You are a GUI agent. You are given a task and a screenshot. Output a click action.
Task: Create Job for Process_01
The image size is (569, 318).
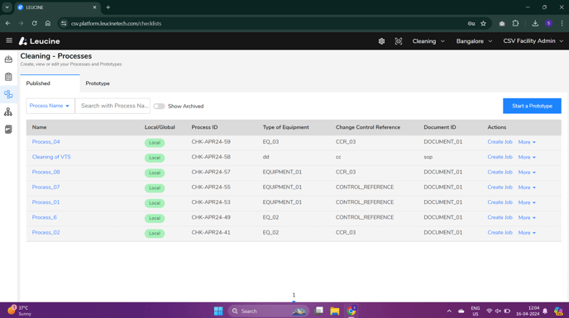coord(500,202)
